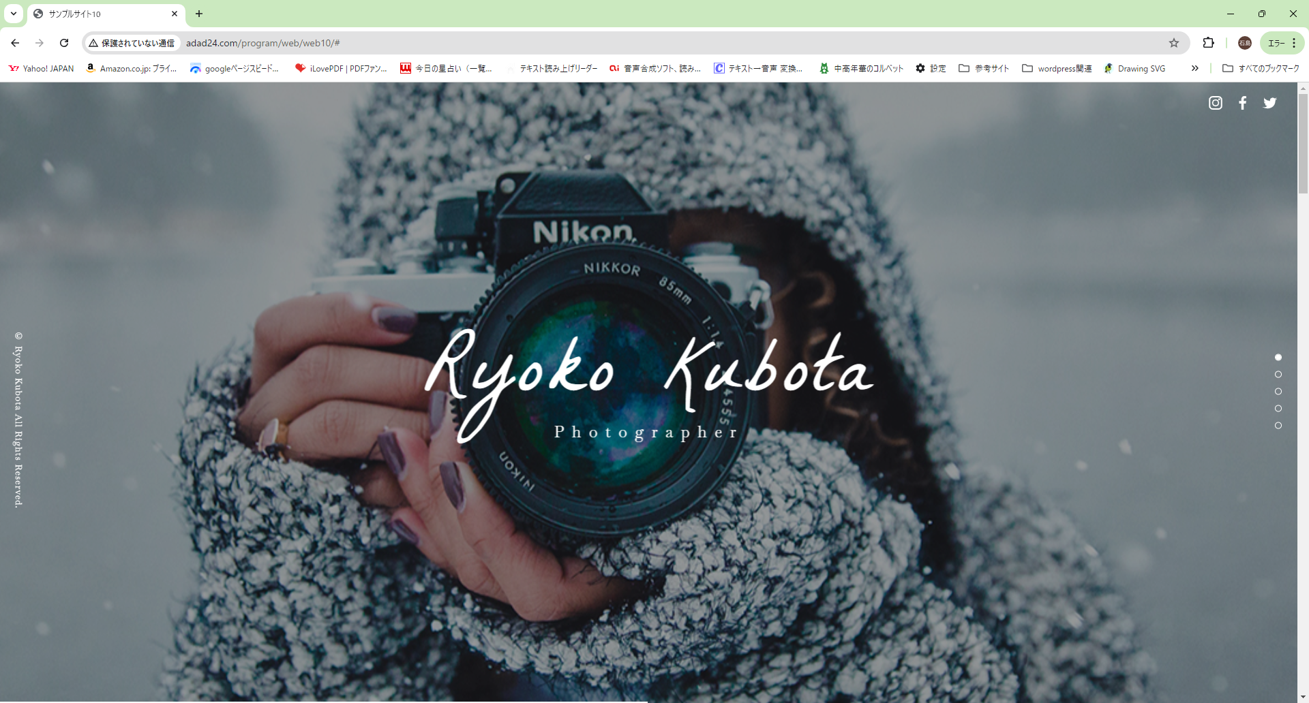Click the page vertical scrollbar thumb
Image resolution: width=1309 pixels, height=703 pixels.
[x=1303, y=143]
